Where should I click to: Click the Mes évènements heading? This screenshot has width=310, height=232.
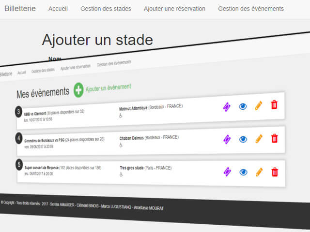(43, 93)
